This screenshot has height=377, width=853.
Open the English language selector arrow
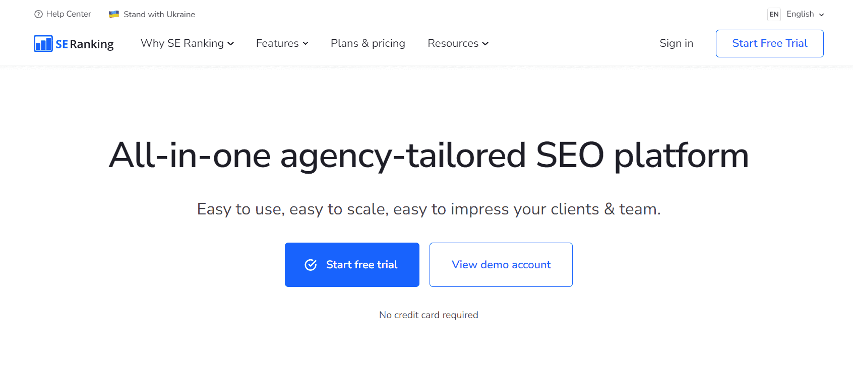point(821,15)
